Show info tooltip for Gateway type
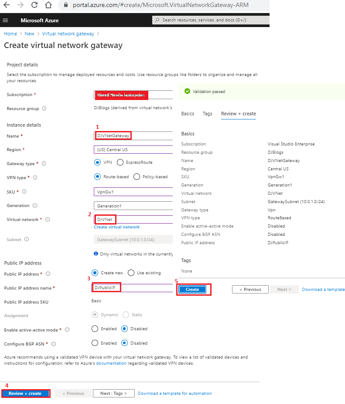The image size is (345, 404). 44,163
